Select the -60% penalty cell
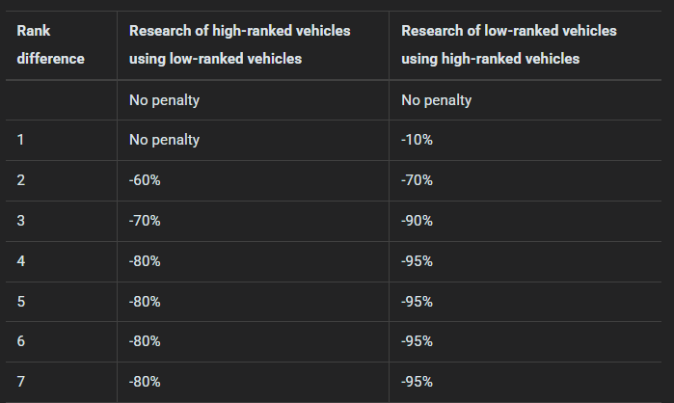The width and height of the screenshot is (674, 403). click(x=145, y=180)
